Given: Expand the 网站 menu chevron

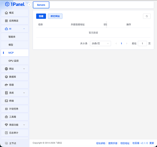Looking at the screenshot, I should (24, 69).
